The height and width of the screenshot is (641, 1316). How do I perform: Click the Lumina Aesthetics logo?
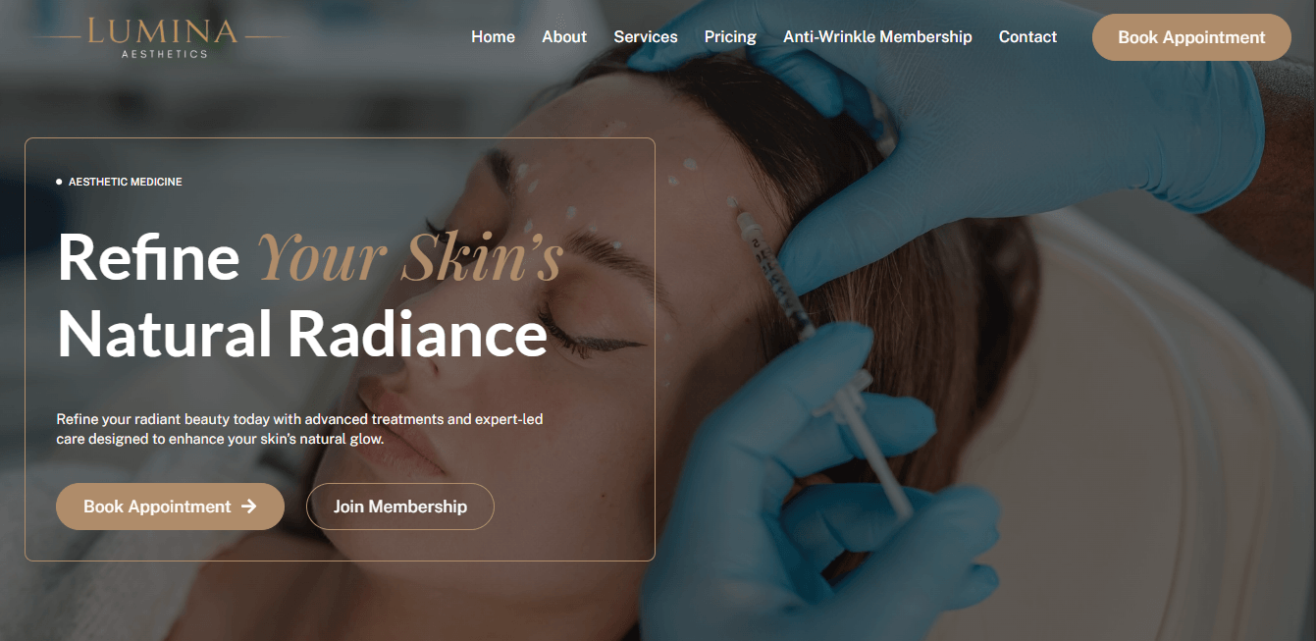pyautogui.click(x=162, y=37)
